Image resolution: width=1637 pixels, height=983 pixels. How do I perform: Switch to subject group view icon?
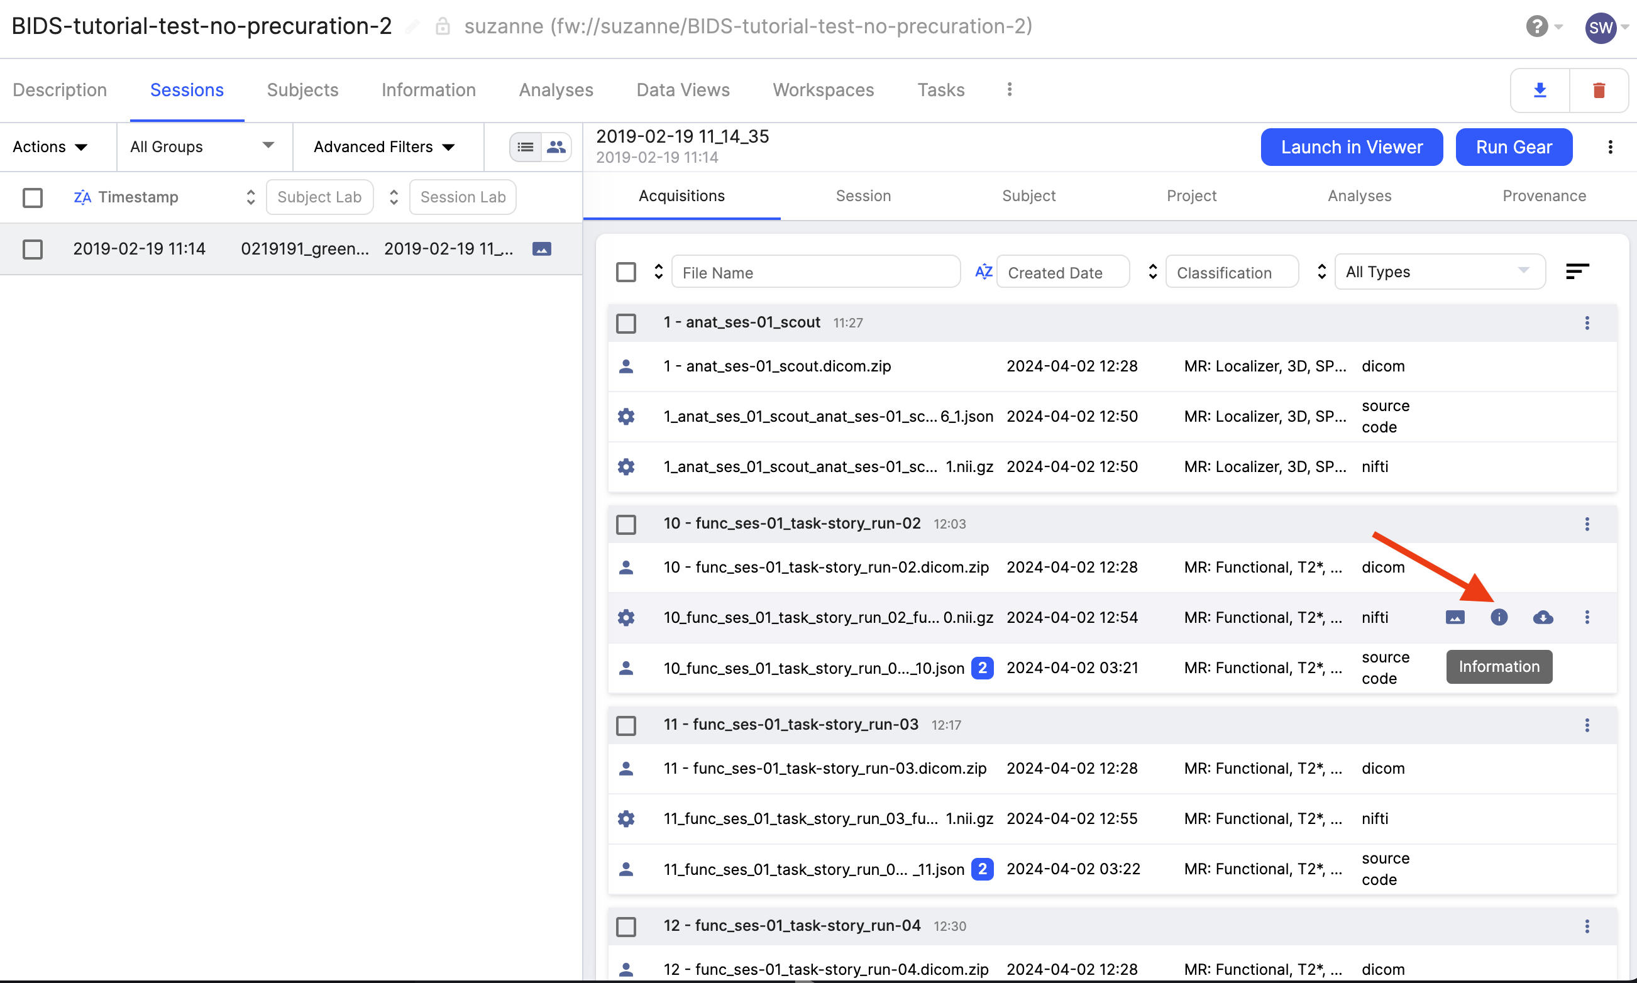pyautogui.click(x=556, y=147)
